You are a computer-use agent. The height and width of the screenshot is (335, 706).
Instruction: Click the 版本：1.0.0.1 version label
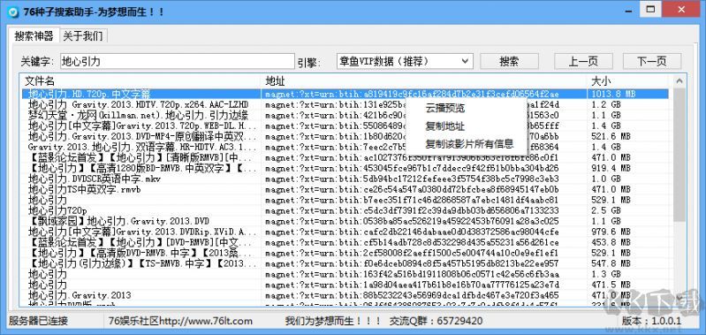click(x=650, y=321)
